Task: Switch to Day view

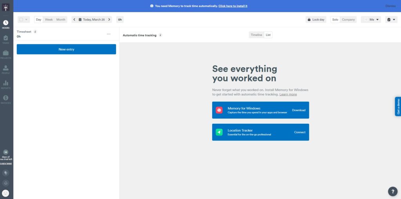Action: (x=39, y=20)
